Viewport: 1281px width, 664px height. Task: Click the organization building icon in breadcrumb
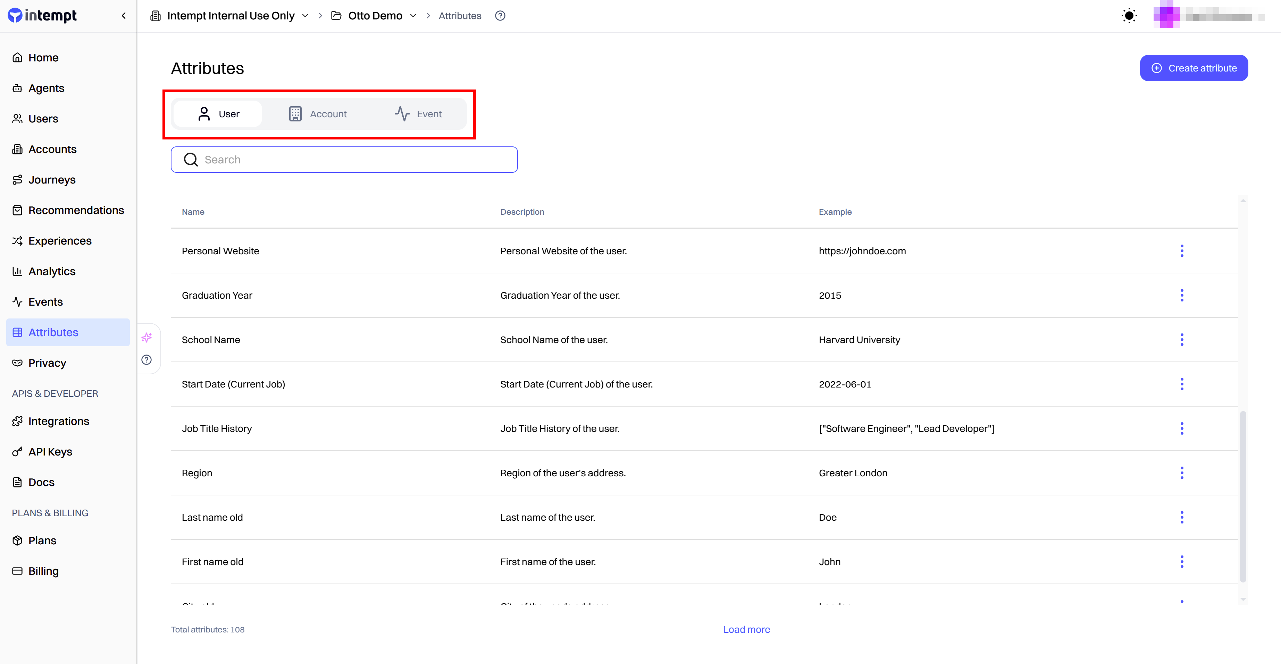(x=156, y=16)
